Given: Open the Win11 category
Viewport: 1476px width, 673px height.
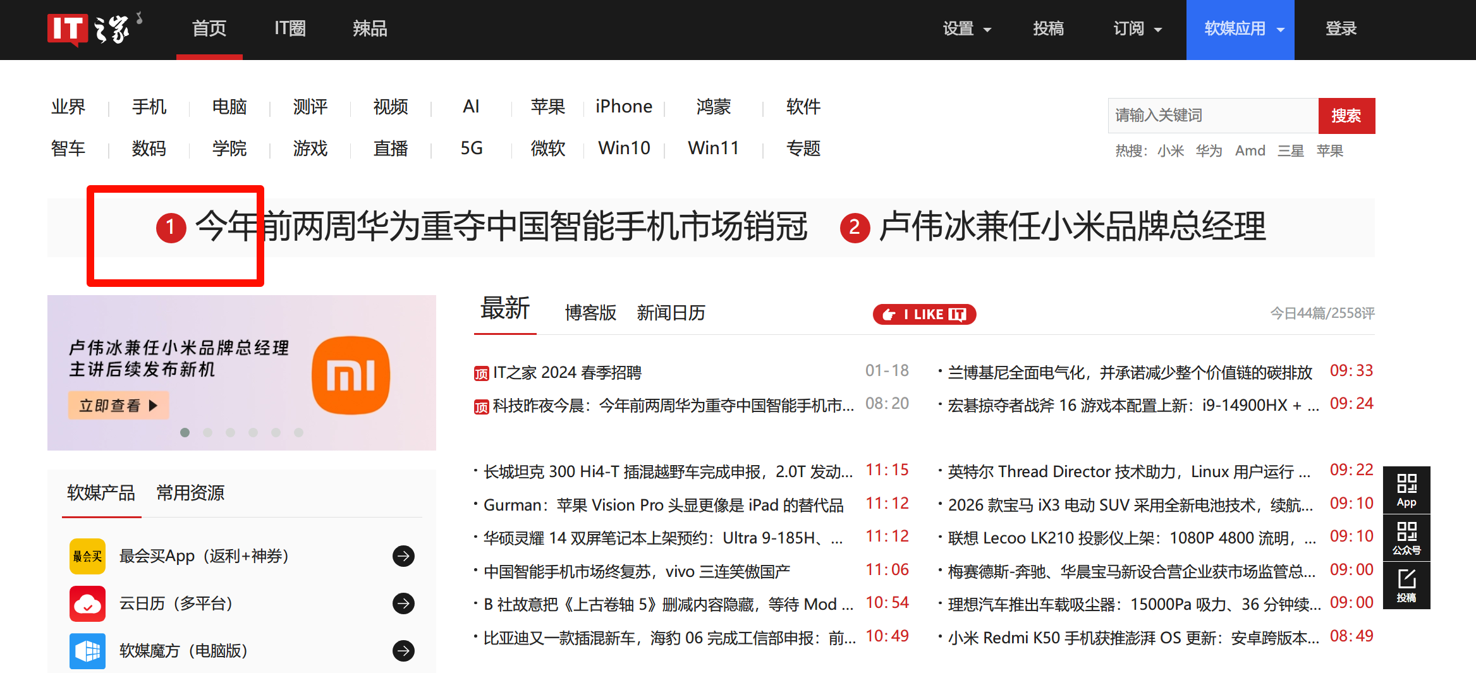Looking at the screenshot, I should point(714,149).
